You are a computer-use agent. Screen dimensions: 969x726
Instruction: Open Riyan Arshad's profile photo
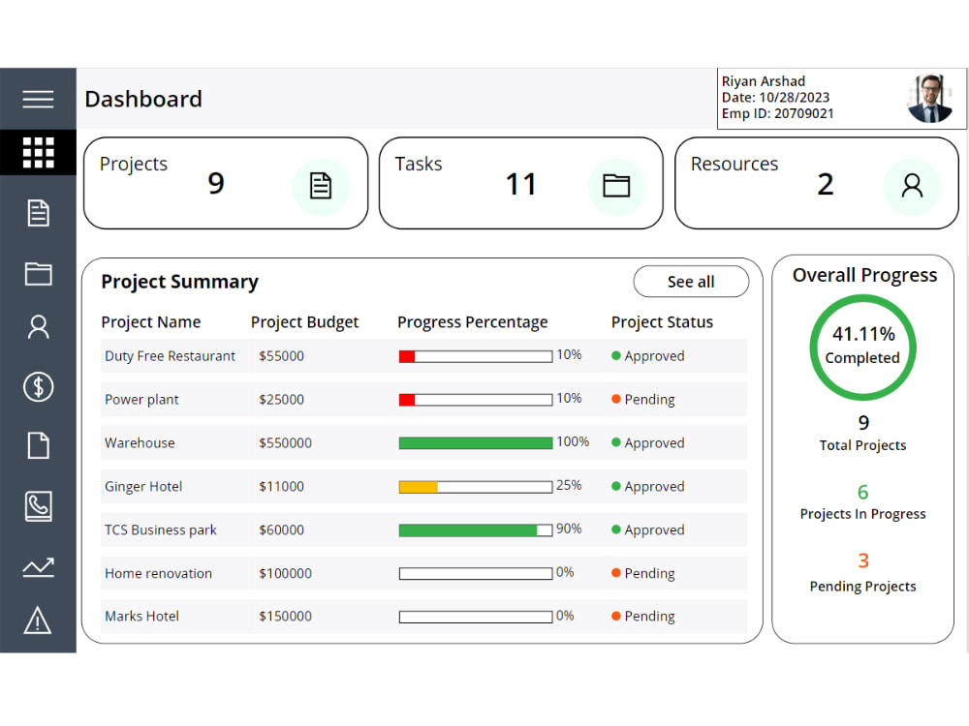click(x=931, y=98)
